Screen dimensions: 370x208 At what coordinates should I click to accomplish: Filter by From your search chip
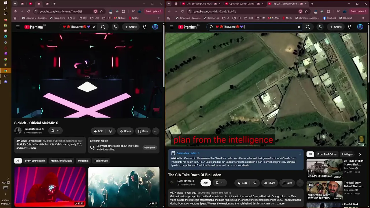pyautogui.click(x=35, y=161)
